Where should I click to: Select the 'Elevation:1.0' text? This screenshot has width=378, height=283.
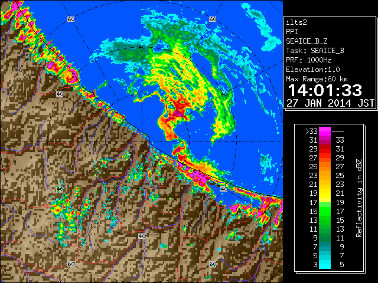[312, 70]
